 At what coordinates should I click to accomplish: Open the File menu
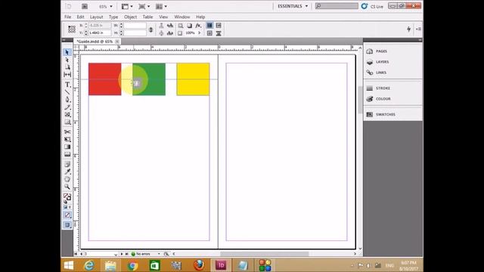(x=67, y=17)
